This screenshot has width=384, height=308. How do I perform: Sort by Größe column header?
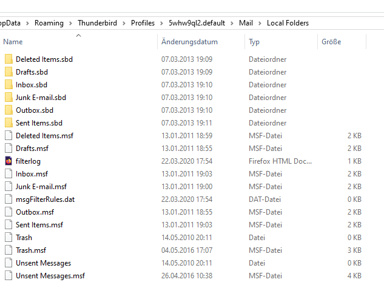pyautogui.click(x=331, y=42)
